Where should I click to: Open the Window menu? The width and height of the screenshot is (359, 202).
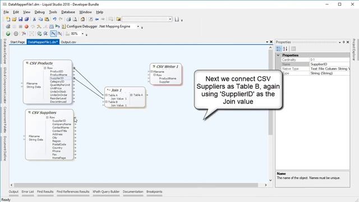(x=85, y=12)
